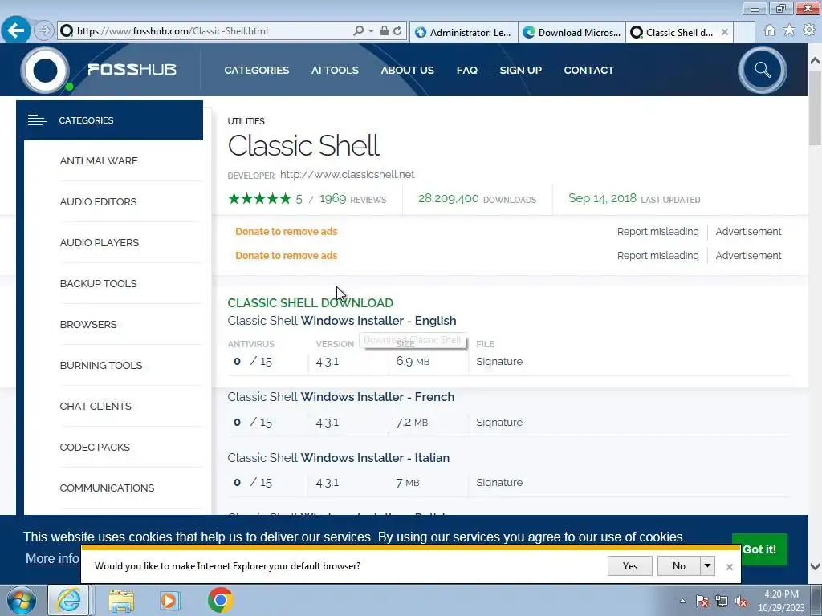Click the address bar search magnifier icon

pyautogui.click(x=358, y=31)
